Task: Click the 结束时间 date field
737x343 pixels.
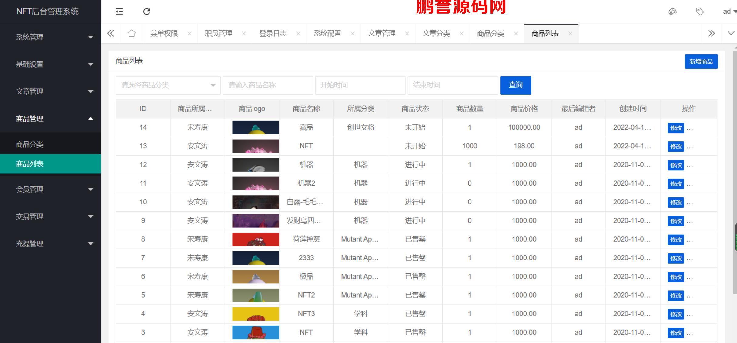Action: 453,85
